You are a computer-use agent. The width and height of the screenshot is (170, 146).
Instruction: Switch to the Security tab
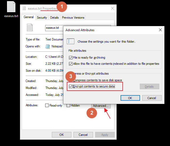(x=42, y=18)
